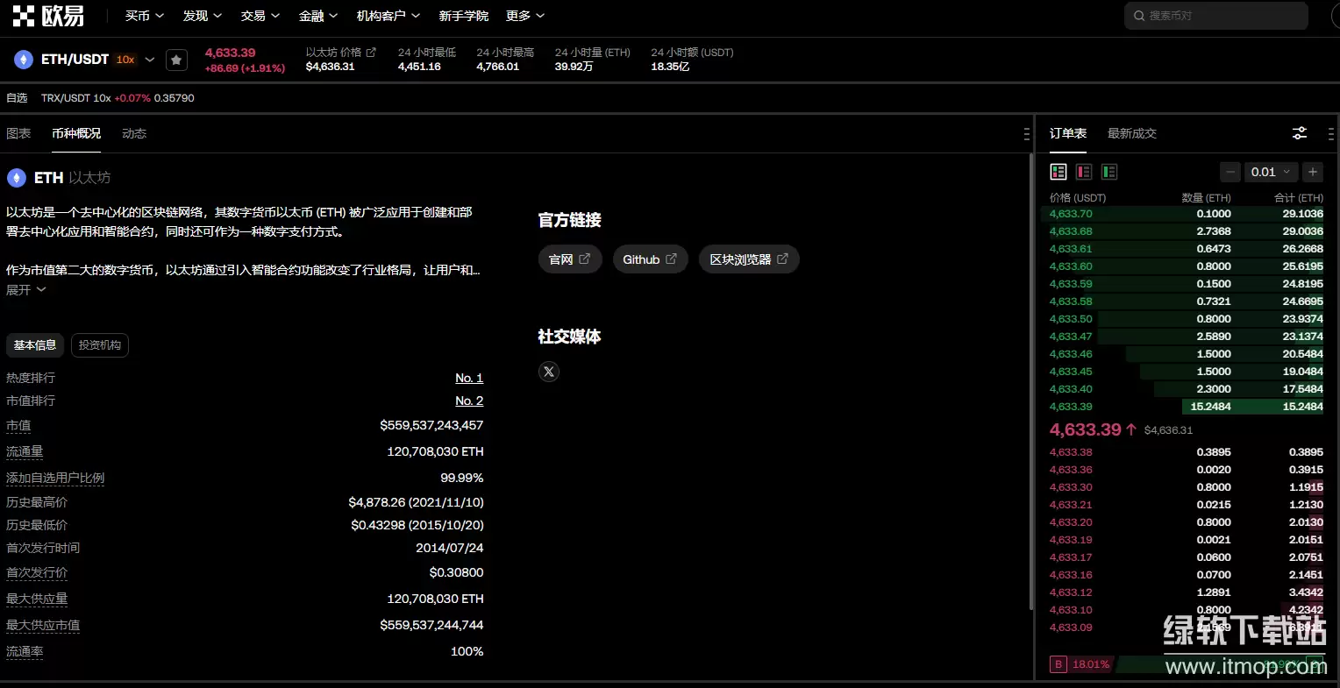This screenshot has height=688, width=1340.
Task: Open the X social media icon
Action: 549,372
